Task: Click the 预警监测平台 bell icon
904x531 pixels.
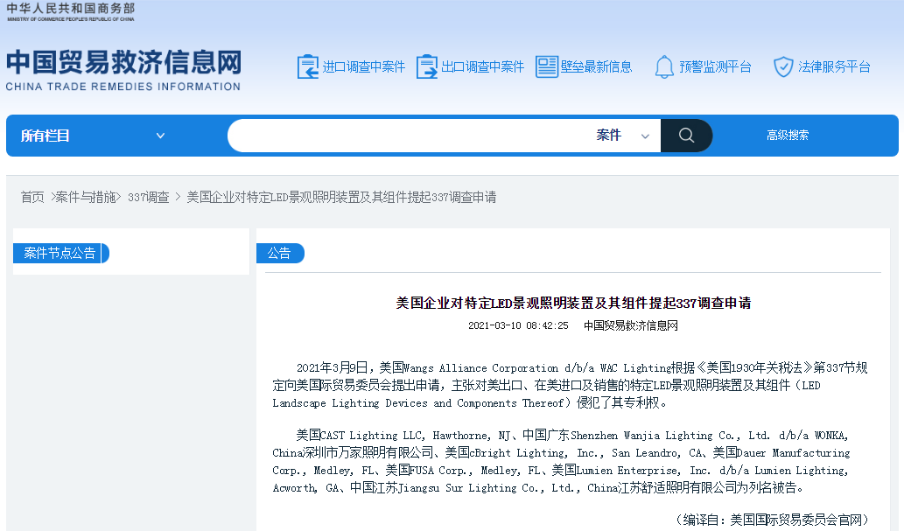Action: pos(664,66)
